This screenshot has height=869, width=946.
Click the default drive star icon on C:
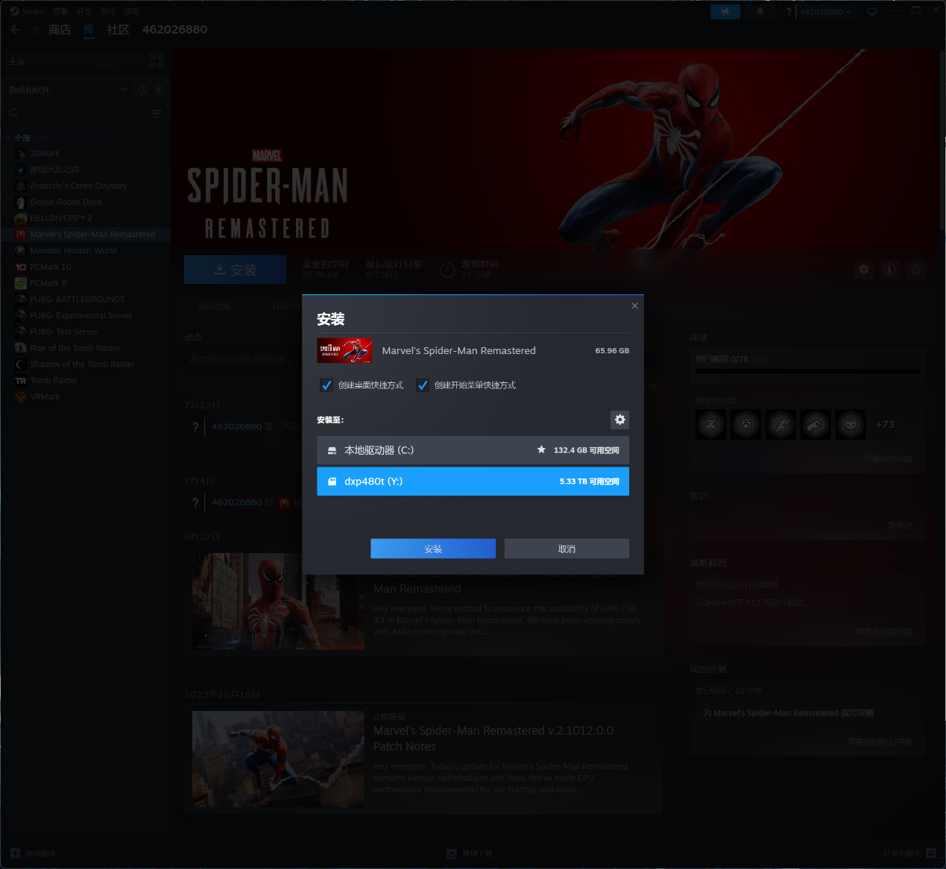coord(541,449)
